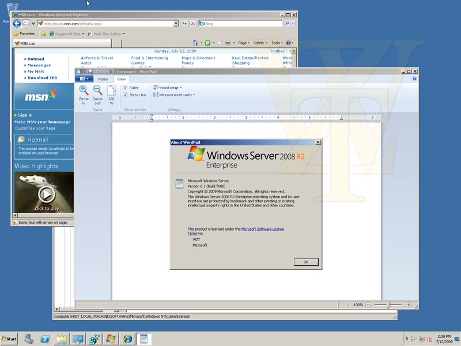
Task: Click Internet Explorer icon on the taskbar
Action: (127, 339)
